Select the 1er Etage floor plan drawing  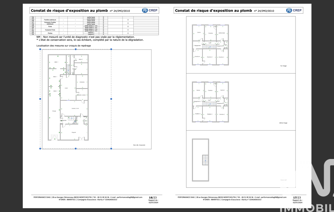coord(210,45)
